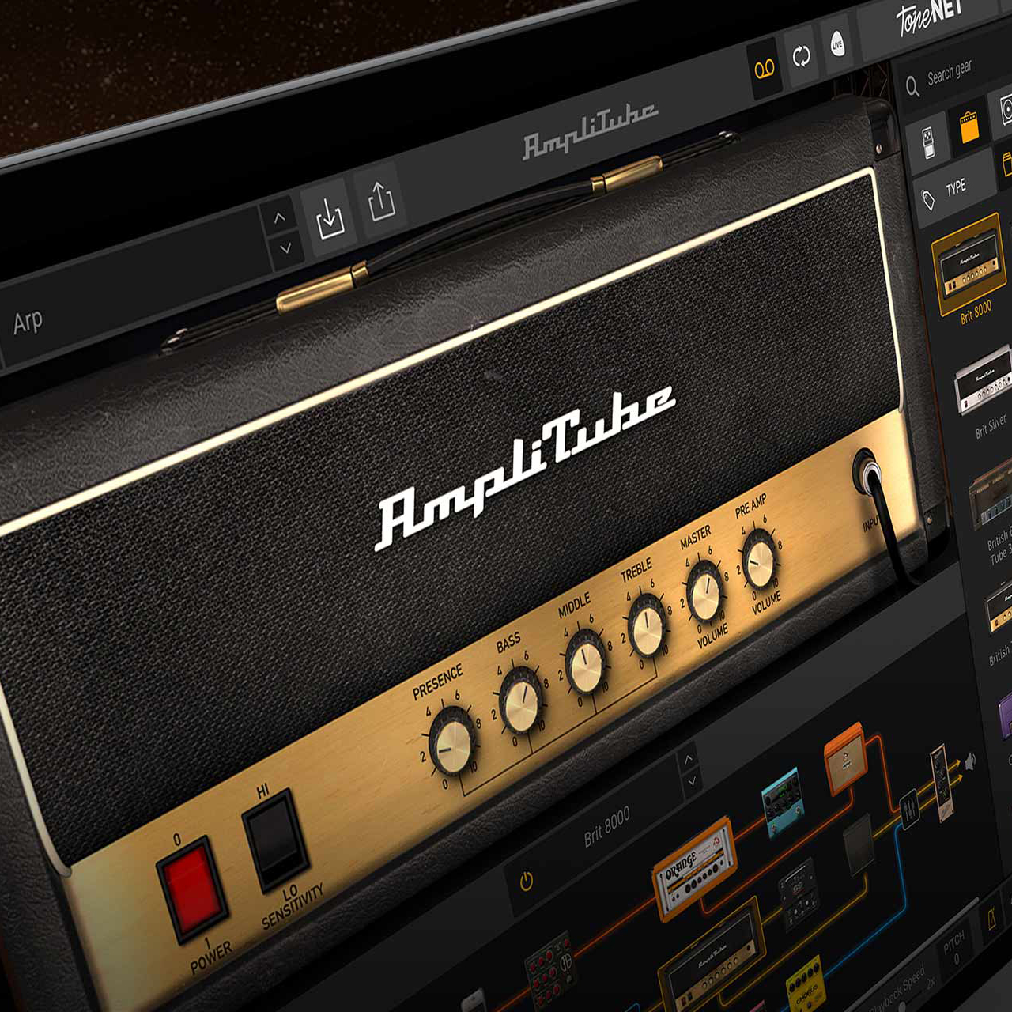
Task: Click the export preset share icon
Action: tap(380, 202)
